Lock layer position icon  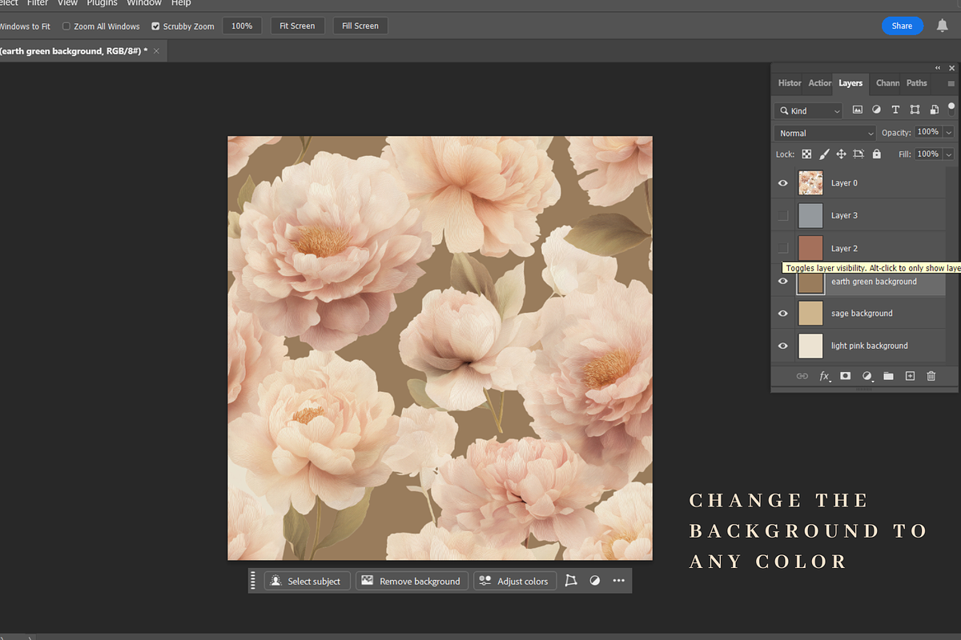point(842,154)
